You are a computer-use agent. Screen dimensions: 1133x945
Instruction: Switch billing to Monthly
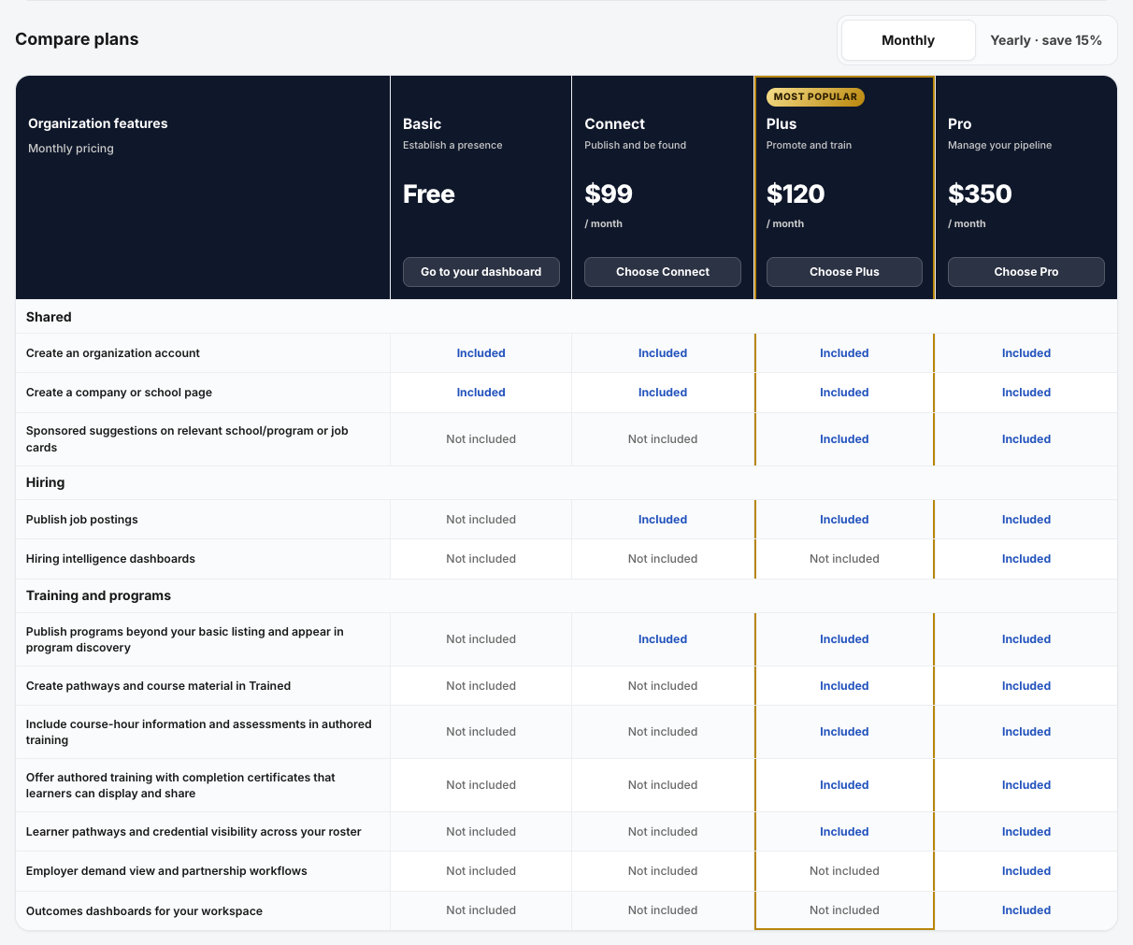point(908,40)
